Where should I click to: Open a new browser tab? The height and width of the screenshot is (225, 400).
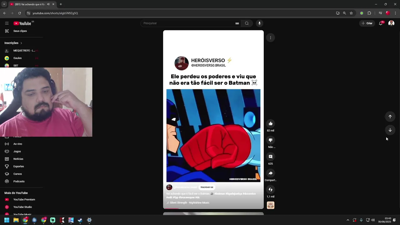tap(61, 4)
